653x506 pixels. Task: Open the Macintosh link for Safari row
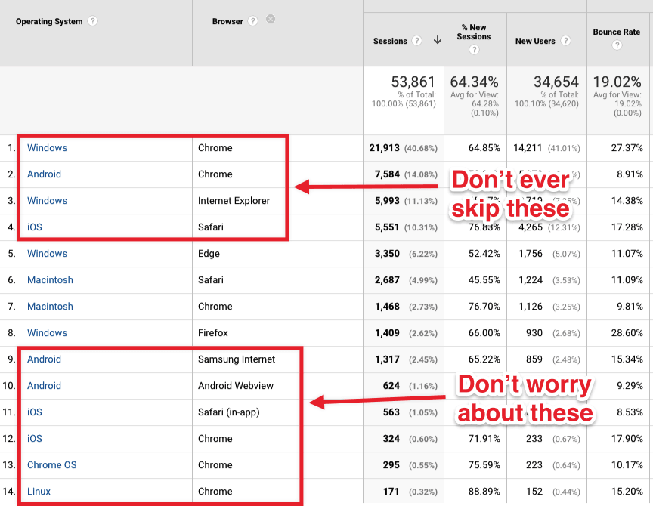(x=50, y=280)
